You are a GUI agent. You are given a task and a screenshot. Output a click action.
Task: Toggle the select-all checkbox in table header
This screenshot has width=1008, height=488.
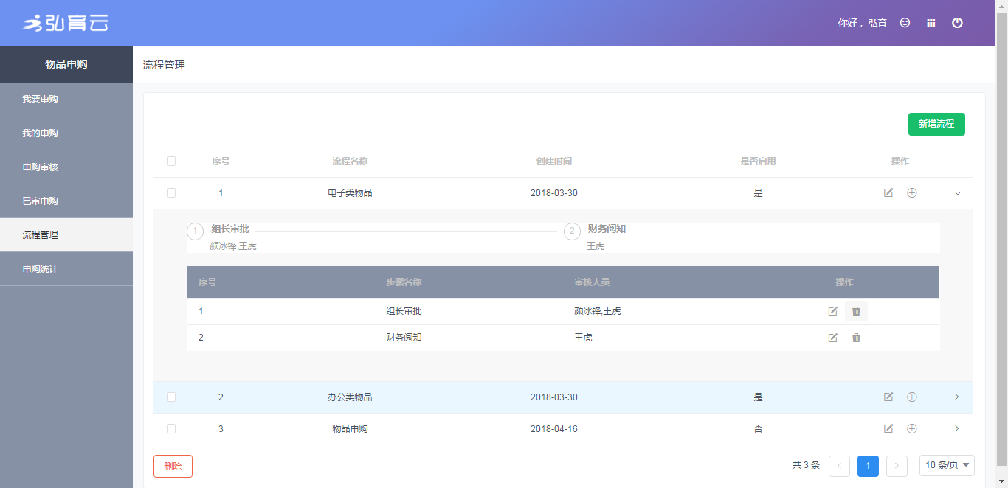[171, 161]
